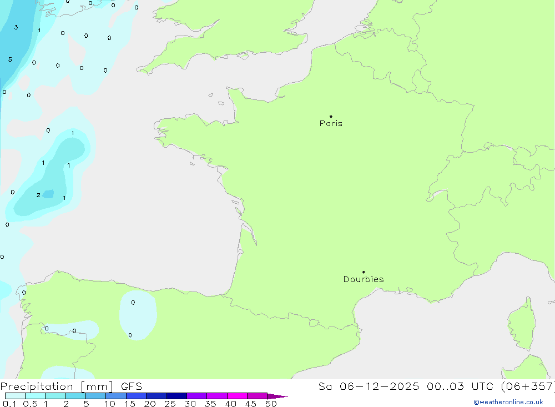This screenshot has height=407, width=555.
Task: Pick the 2–5 mm legend swatch
Action: (75, 396)
